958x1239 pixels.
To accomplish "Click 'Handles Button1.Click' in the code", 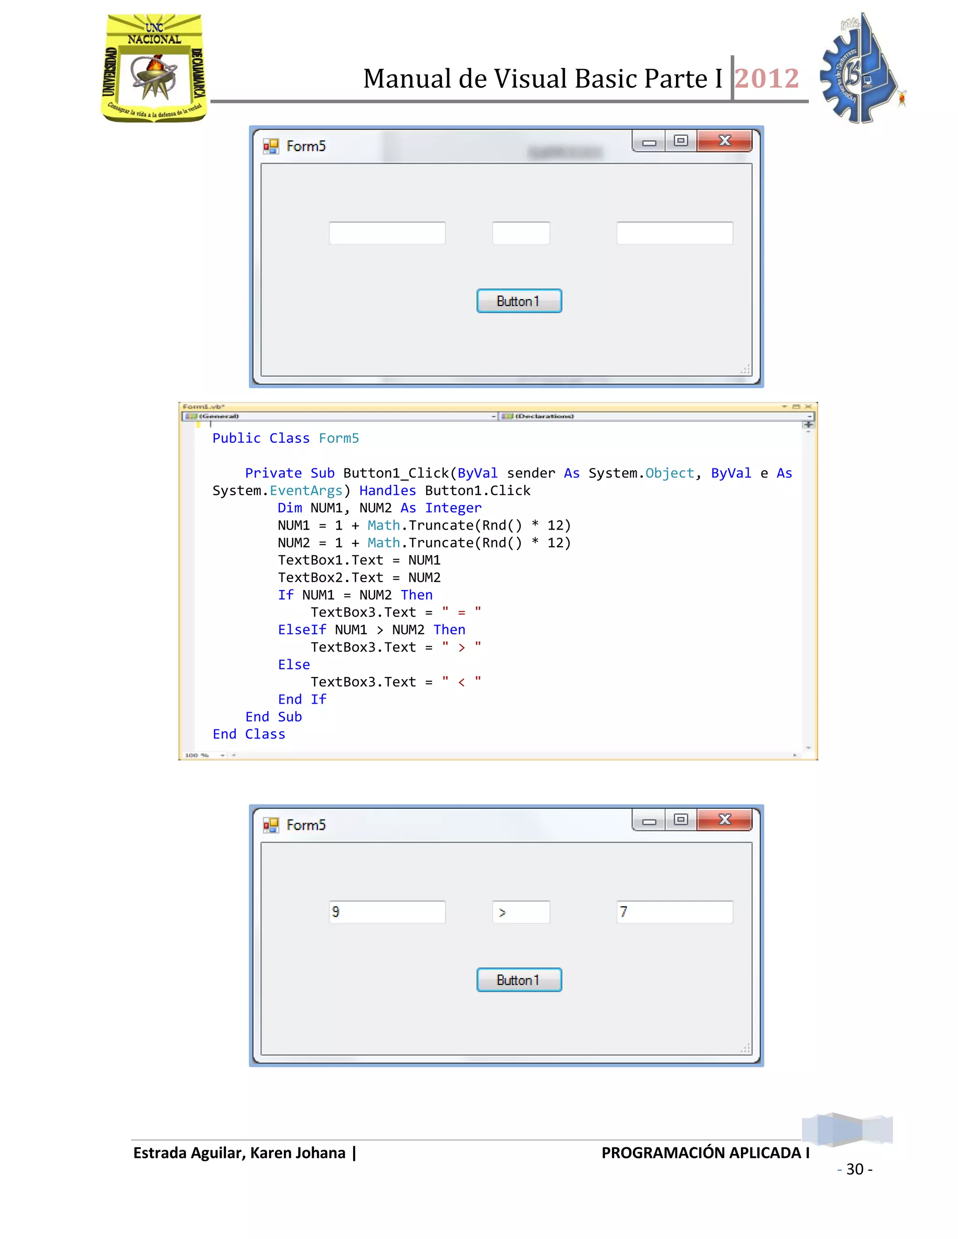I will click(445, 490).
